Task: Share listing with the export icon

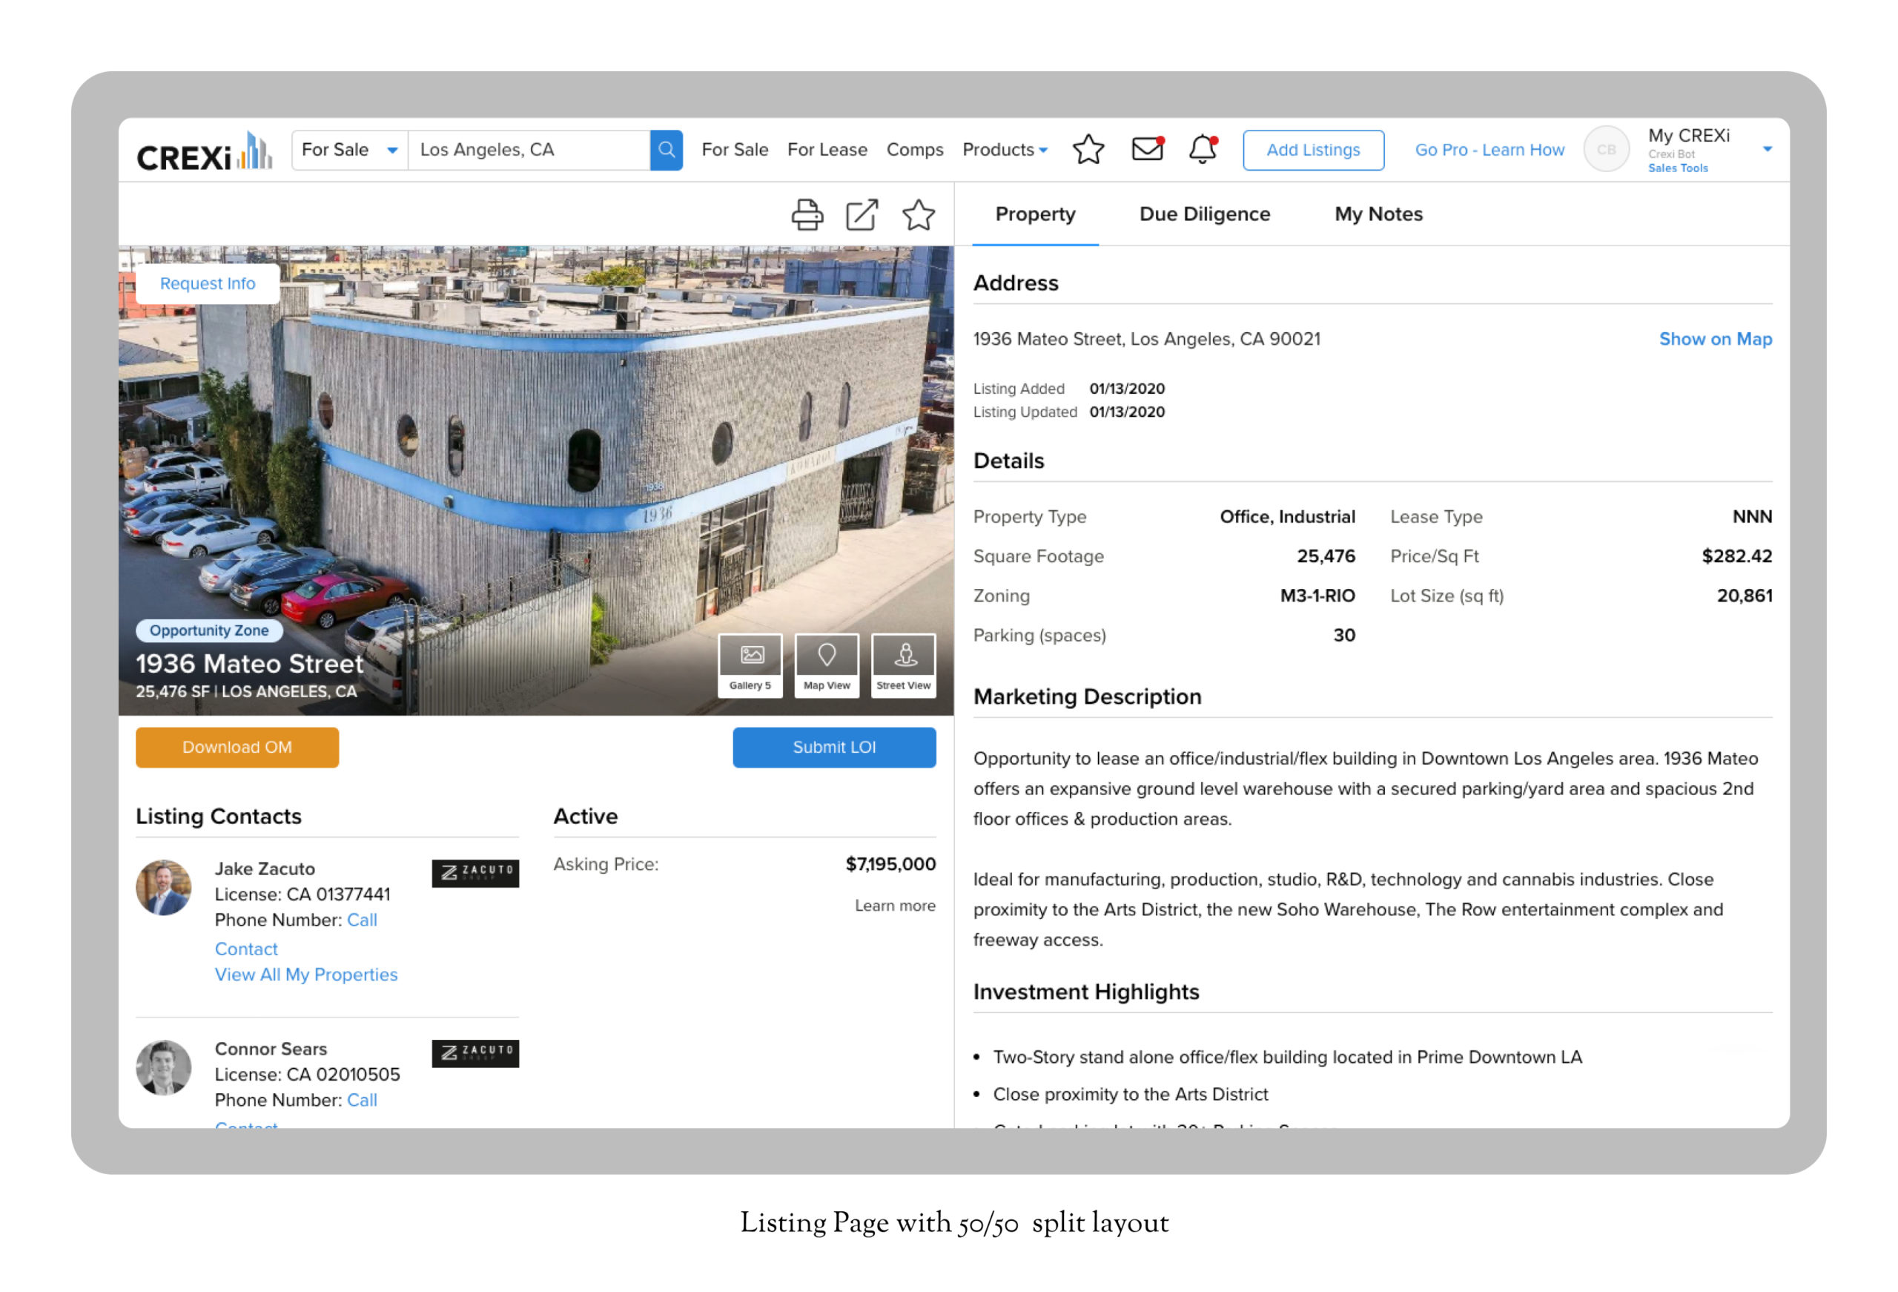Action: (862, 215)
